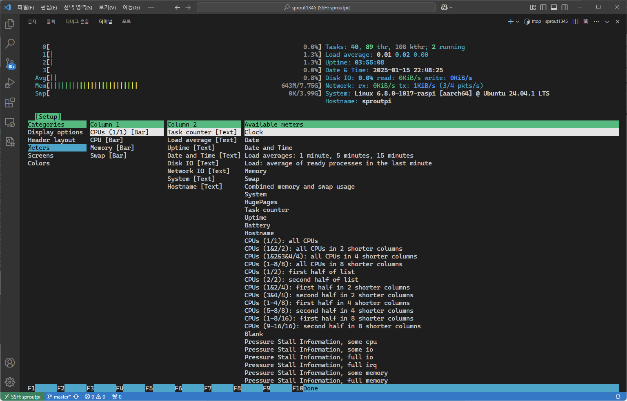627x401 pixels.
Task: Switch to the 문제 panel tab
Action: pyautogui.click(x=32, y=22)
